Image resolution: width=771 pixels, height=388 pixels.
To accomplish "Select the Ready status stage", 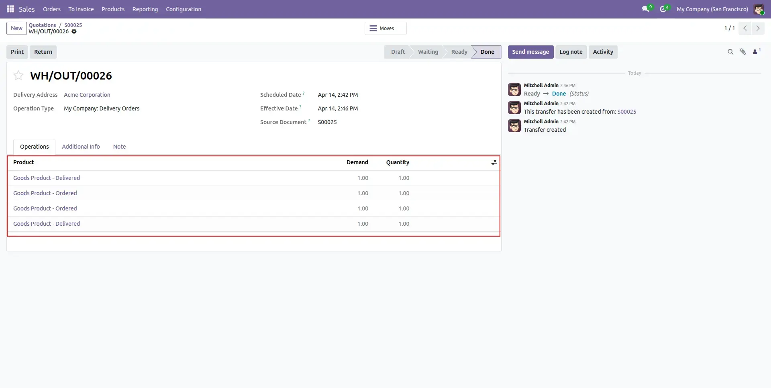I will [459, 52].
